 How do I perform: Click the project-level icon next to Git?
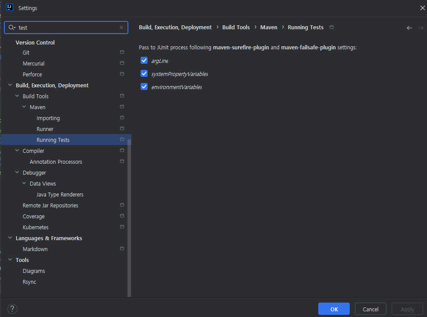122,52
